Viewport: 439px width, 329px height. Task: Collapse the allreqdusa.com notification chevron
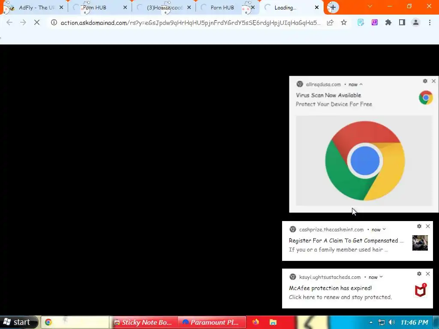click(361, 84)
